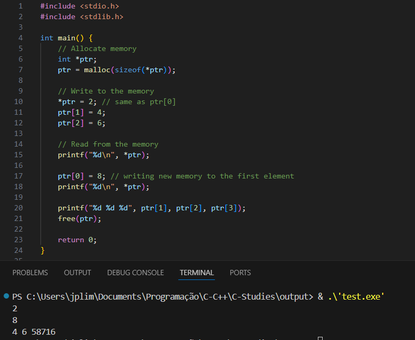
Task: Click the 'writing new memory to the first element' comment
Action: (x=202, y=176)
